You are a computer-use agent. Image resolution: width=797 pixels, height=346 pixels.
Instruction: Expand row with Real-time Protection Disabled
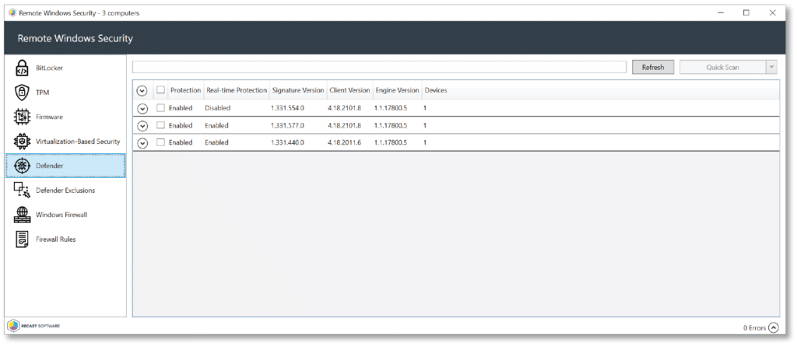(142, 108)
